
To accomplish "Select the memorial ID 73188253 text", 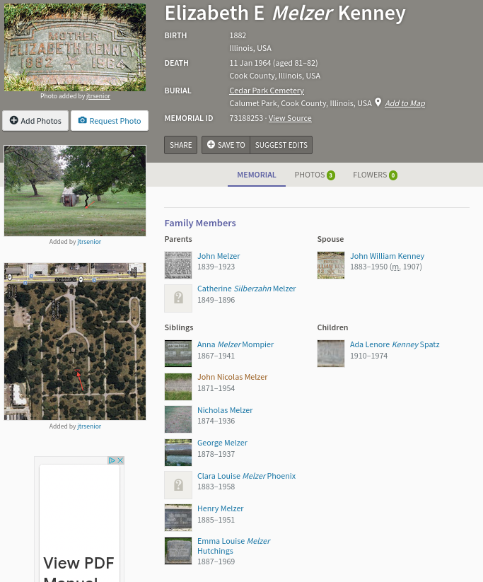I will click(x=246, y=118).
